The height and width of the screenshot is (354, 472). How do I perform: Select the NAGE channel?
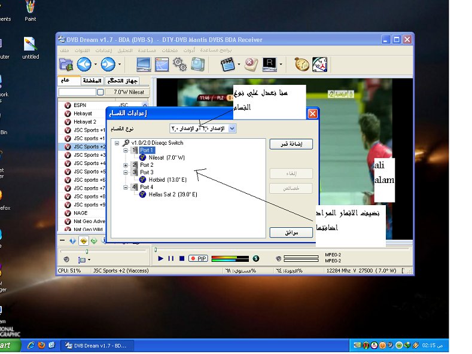point(80,213)
